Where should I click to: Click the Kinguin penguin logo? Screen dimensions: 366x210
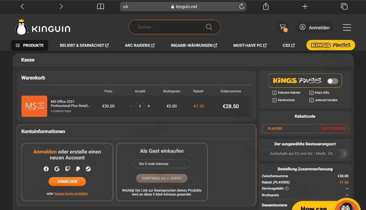pyautogui.click(x=21, y=27)
